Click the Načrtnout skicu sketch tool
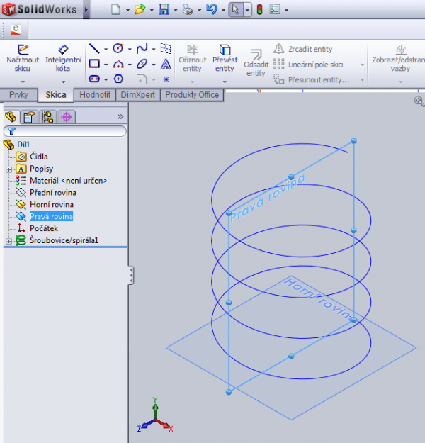Viewport: 425px width, 443px height. (x=23, y=58)
